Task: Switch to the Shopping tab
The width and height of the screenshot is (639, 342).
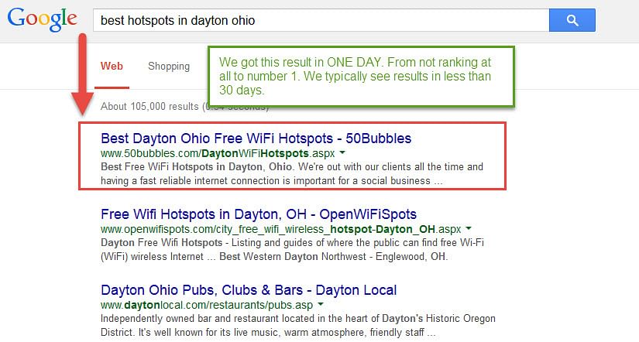Action: (x=169, y=66)
